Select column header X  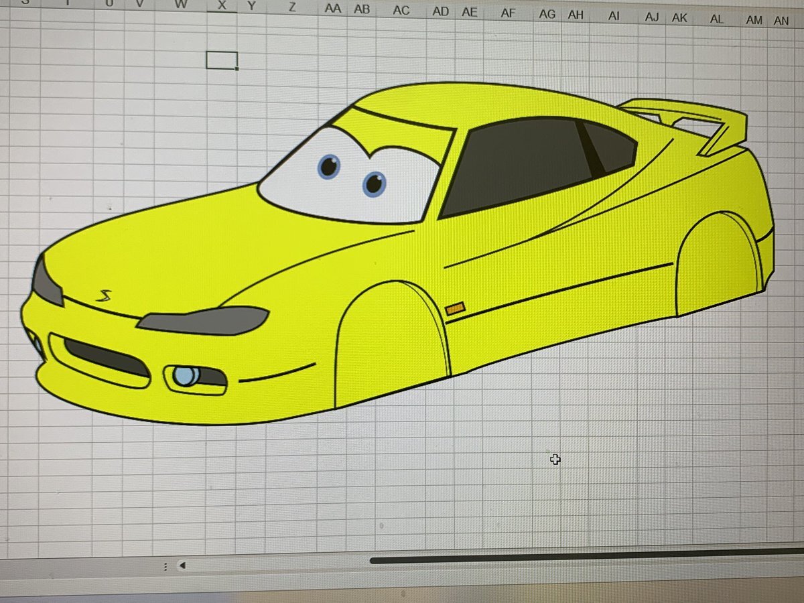click(222, 6)
